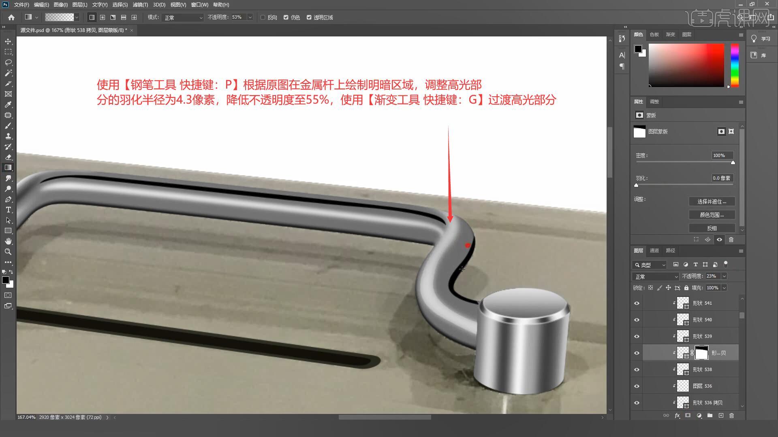Click the hue spectrum slider bar

click(735, 65)
